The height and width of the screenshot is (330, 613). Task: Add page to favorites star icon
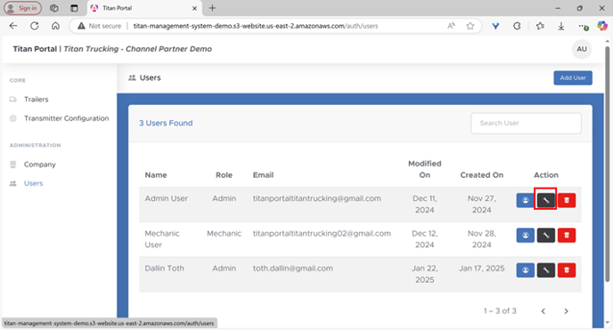tap(470, 26)
